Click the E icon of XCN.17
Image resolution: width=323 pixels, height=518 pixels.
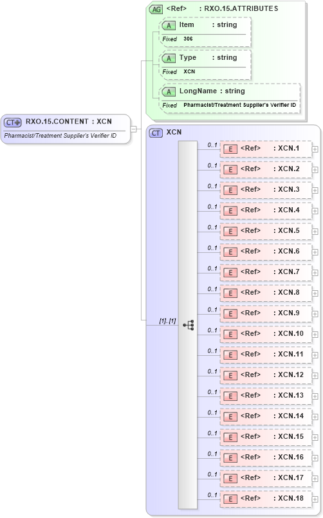(230, 478)
